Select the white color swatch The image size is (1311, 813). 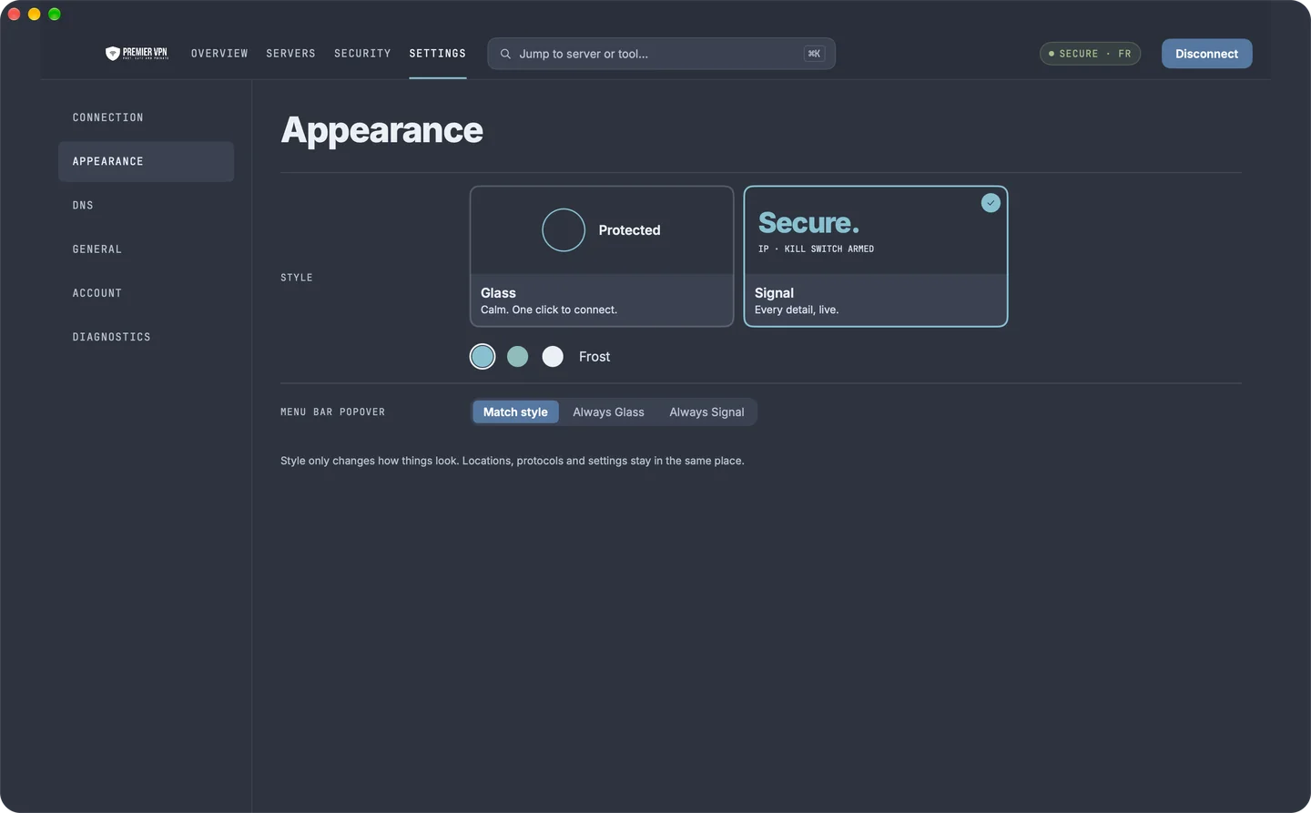click(x=553, y=356)
